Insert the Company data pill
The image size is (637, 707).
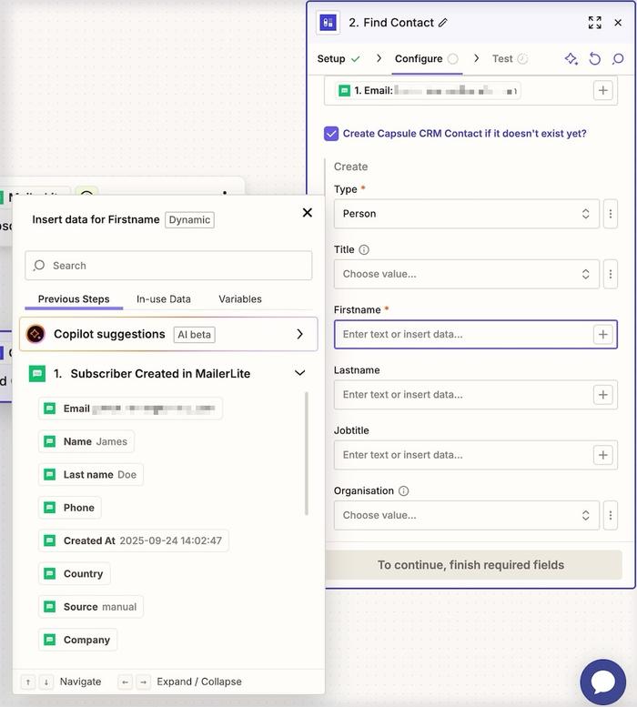[77, 640]
